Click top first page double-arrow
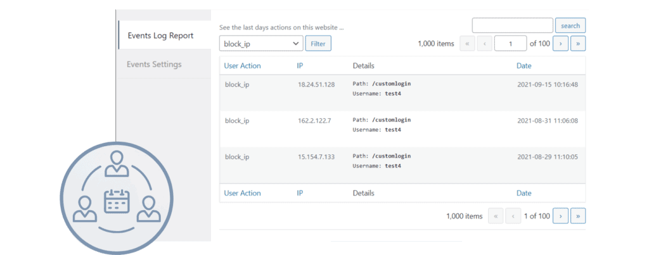The image size is (649, 255). point(467,44)
